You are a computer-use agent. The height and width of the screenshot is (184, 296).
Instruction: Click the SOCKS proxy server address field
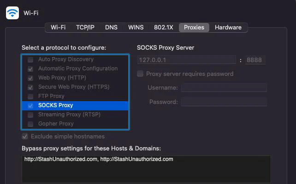point(186,60)
